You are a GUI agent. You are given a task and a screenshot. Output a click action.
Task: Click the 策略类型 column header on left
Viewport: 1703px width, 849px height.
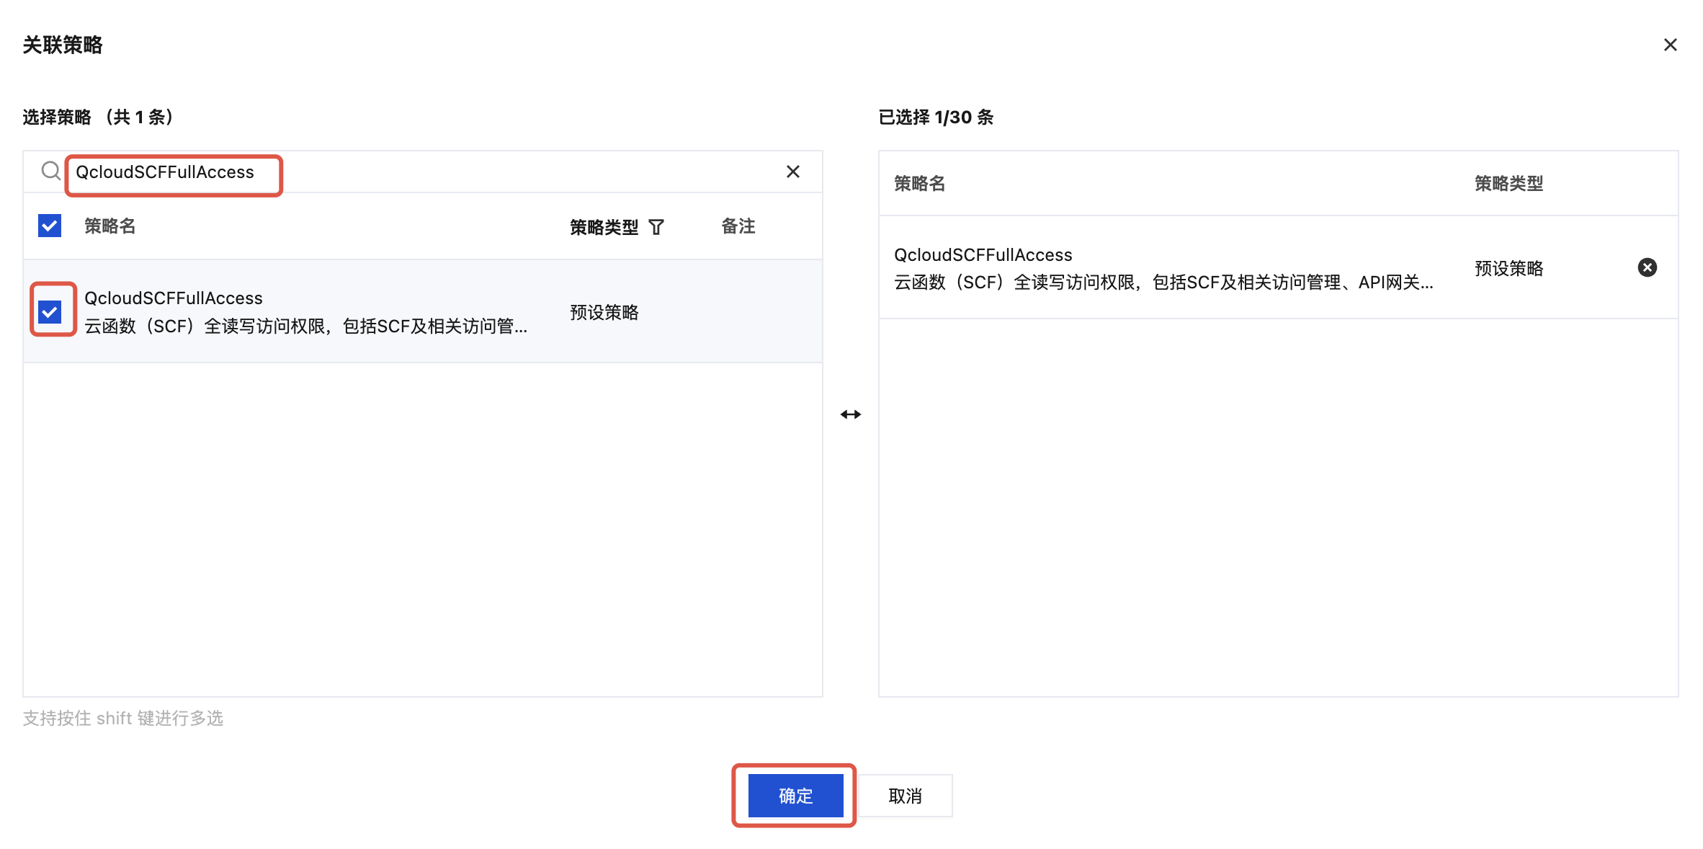pos(604,228)
